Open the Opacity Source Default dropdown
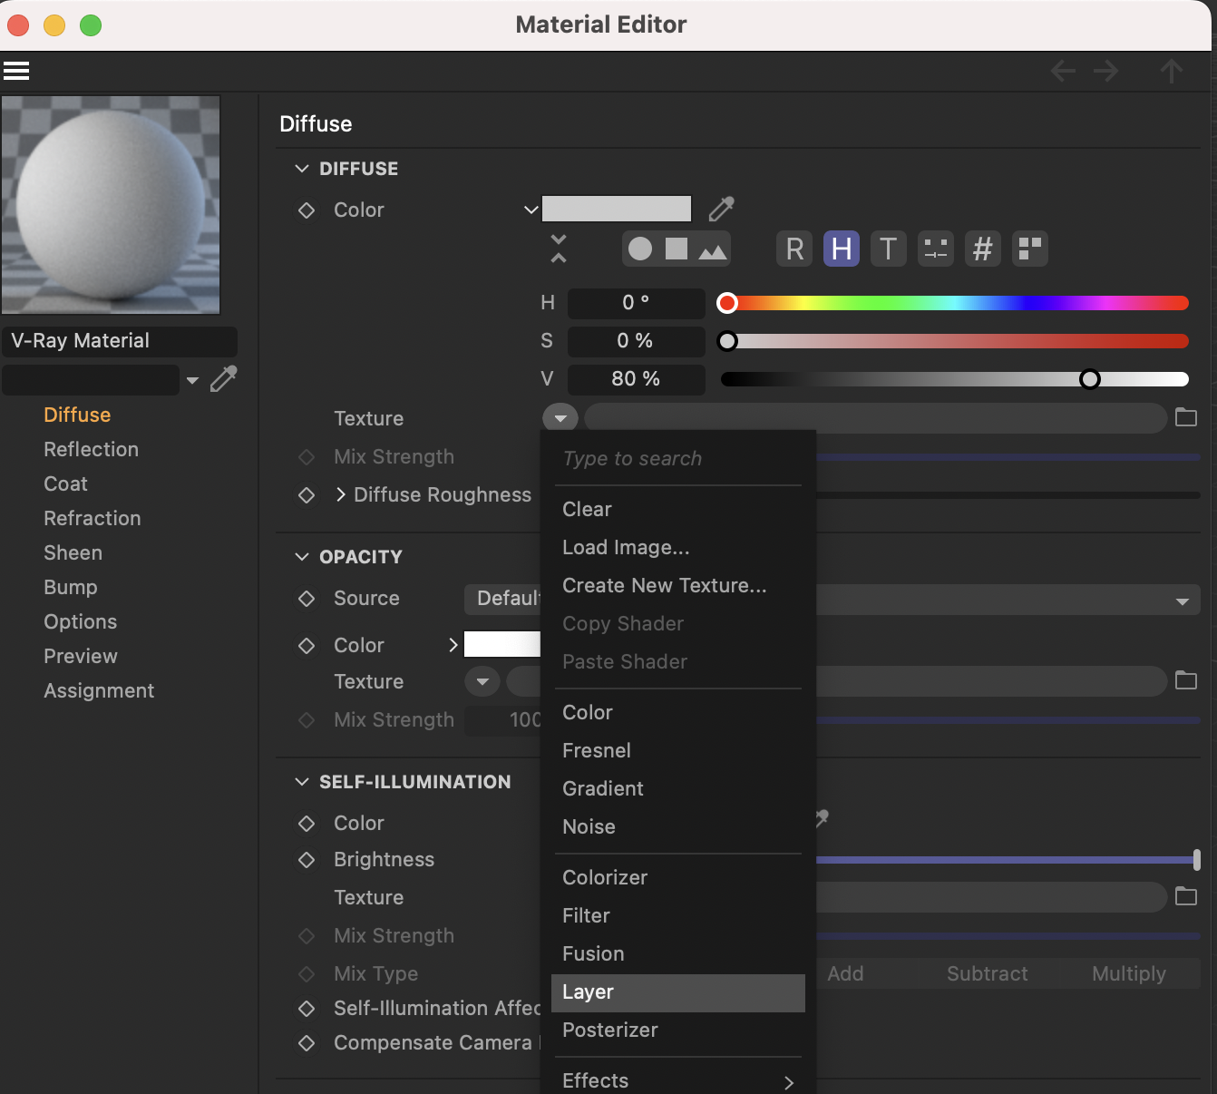Viewport: 1217px width, 1094px height. (x=832, y=600)
